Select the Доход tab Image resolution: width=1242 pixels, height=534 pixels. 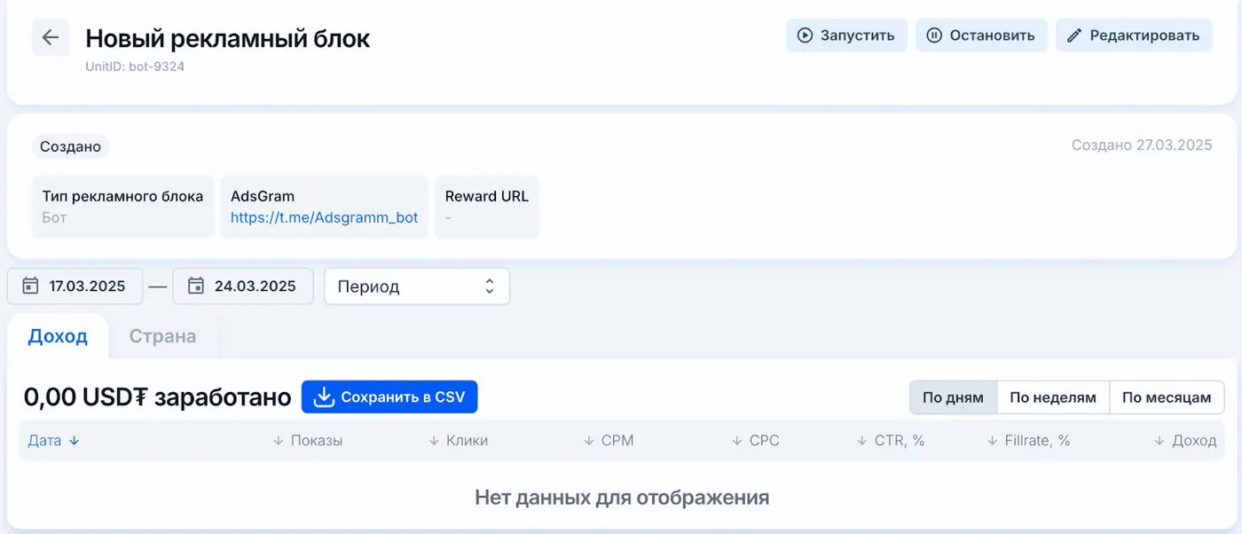(58, 336)
